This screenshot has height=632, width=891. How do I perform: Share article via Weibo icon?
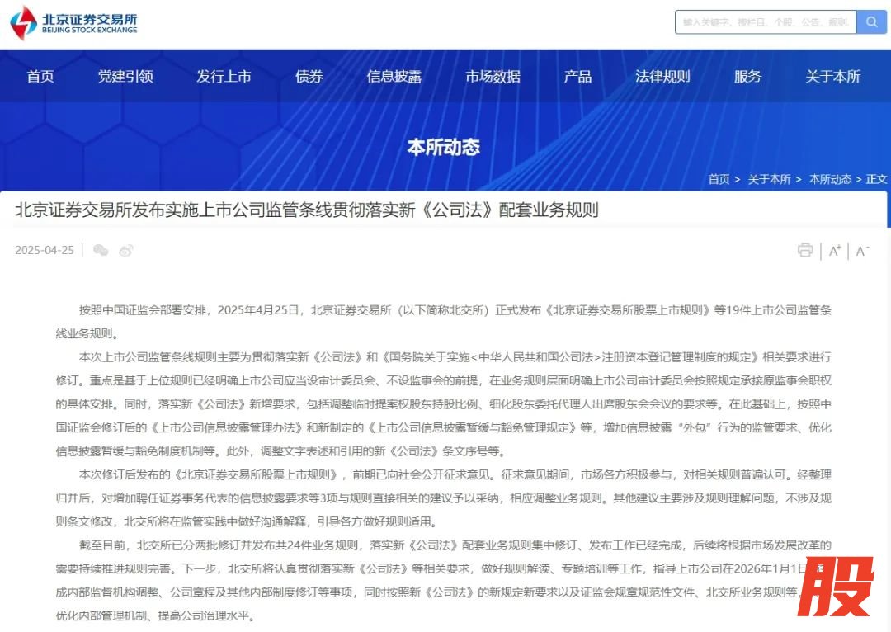click(125, 250)
